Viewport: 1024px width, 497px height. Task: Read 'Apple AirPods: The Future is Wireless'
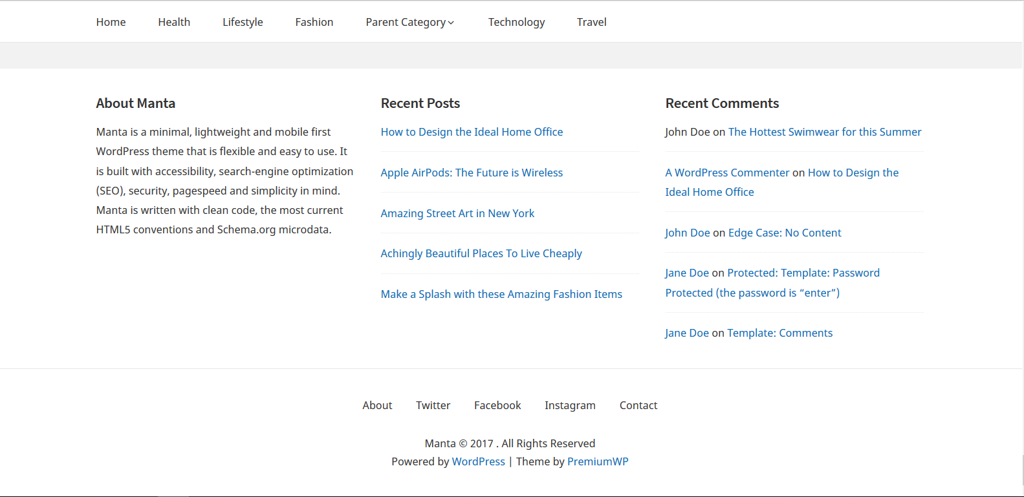pyautogui.click(x=472, y=173)
